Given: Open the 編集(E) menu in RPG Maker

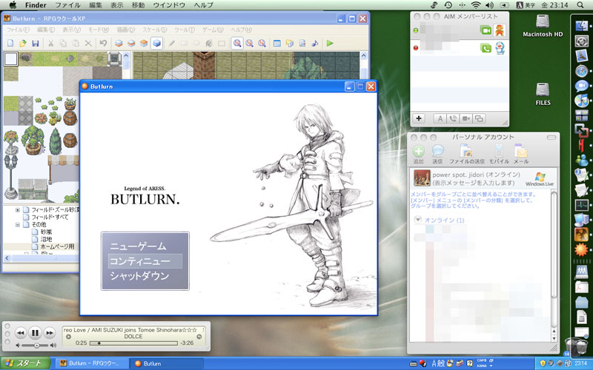Looking at the screenshot, I should coord(46,30).
